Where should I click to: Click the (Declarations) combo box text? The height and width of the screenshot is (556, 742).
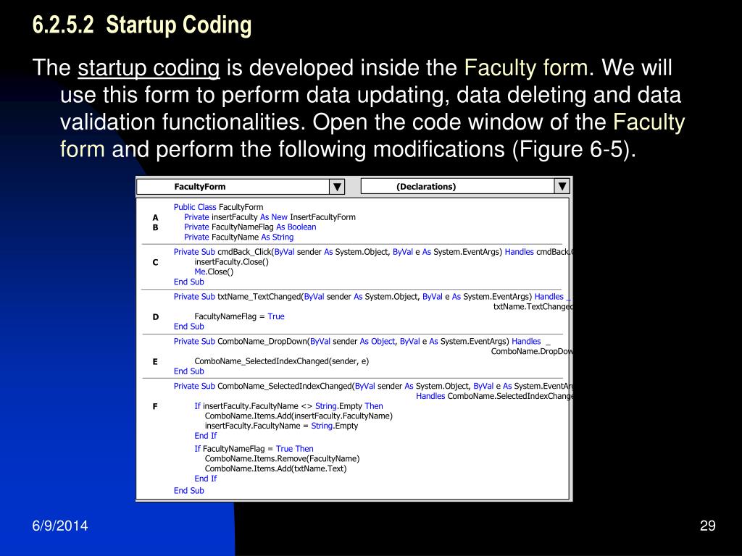pos(426,187)
